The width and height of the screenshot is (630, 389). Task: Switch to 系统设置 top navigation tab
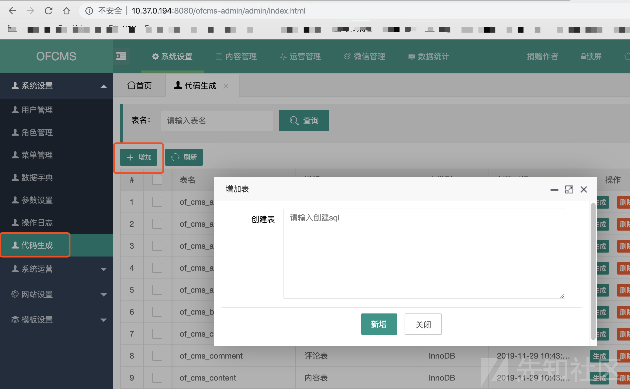click(172, 56)
